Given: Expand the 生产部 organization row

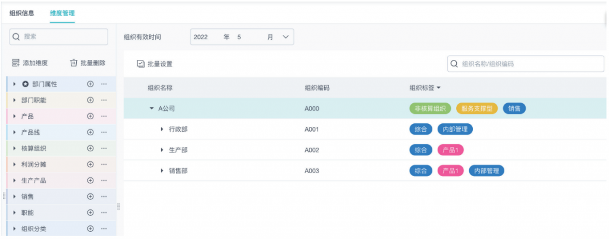Looking at the screenshot, I should (162, 150).
